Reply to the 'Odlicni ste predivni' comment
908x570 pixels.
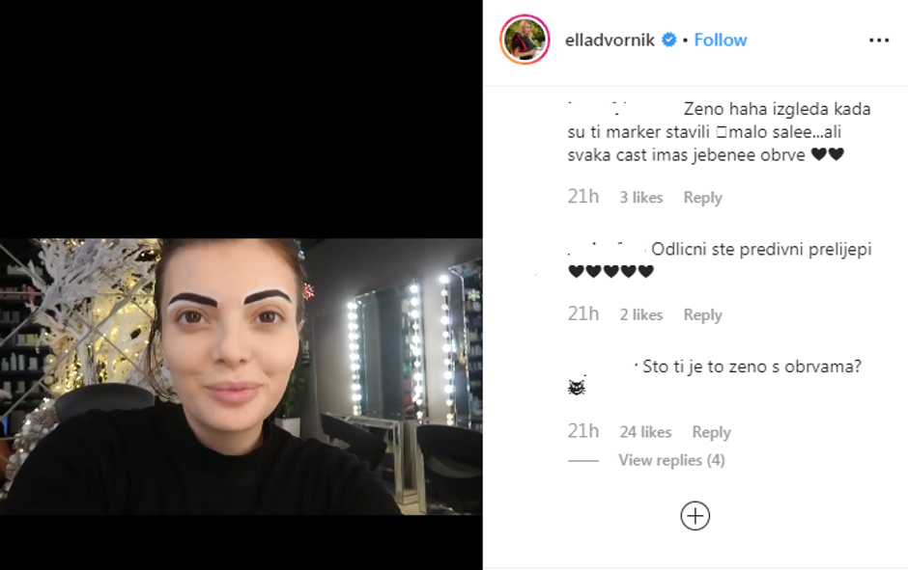[x=702, y=315]
